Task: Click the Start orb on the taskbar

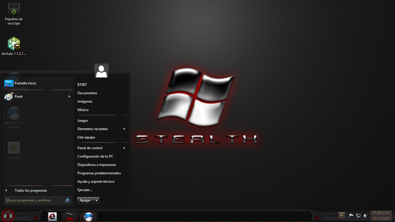Action: point(8,216)
